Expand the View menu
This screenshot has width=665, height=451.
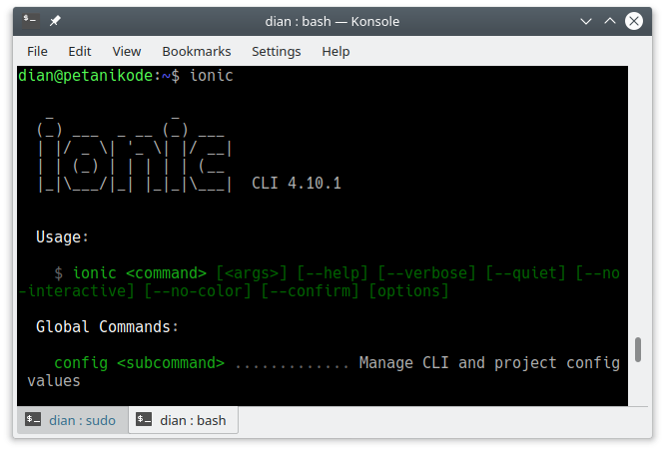[127, 51]
